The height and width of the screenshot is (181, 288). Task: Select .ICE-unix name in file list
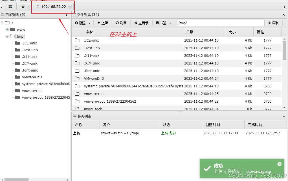(x=91, y=40)
